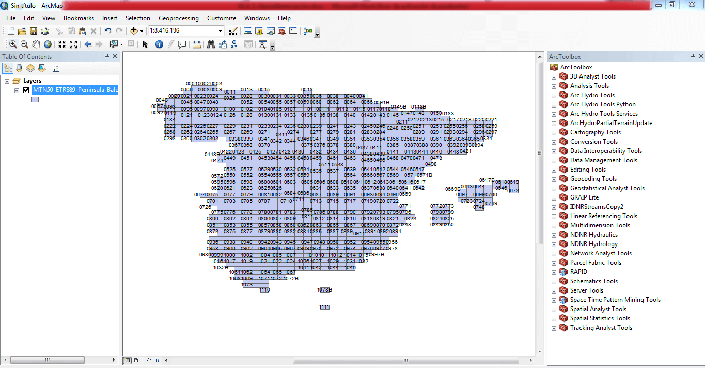Collapse the Layers data frame
The height and width of the screenshot is (368, 705).
click(7, 81)
